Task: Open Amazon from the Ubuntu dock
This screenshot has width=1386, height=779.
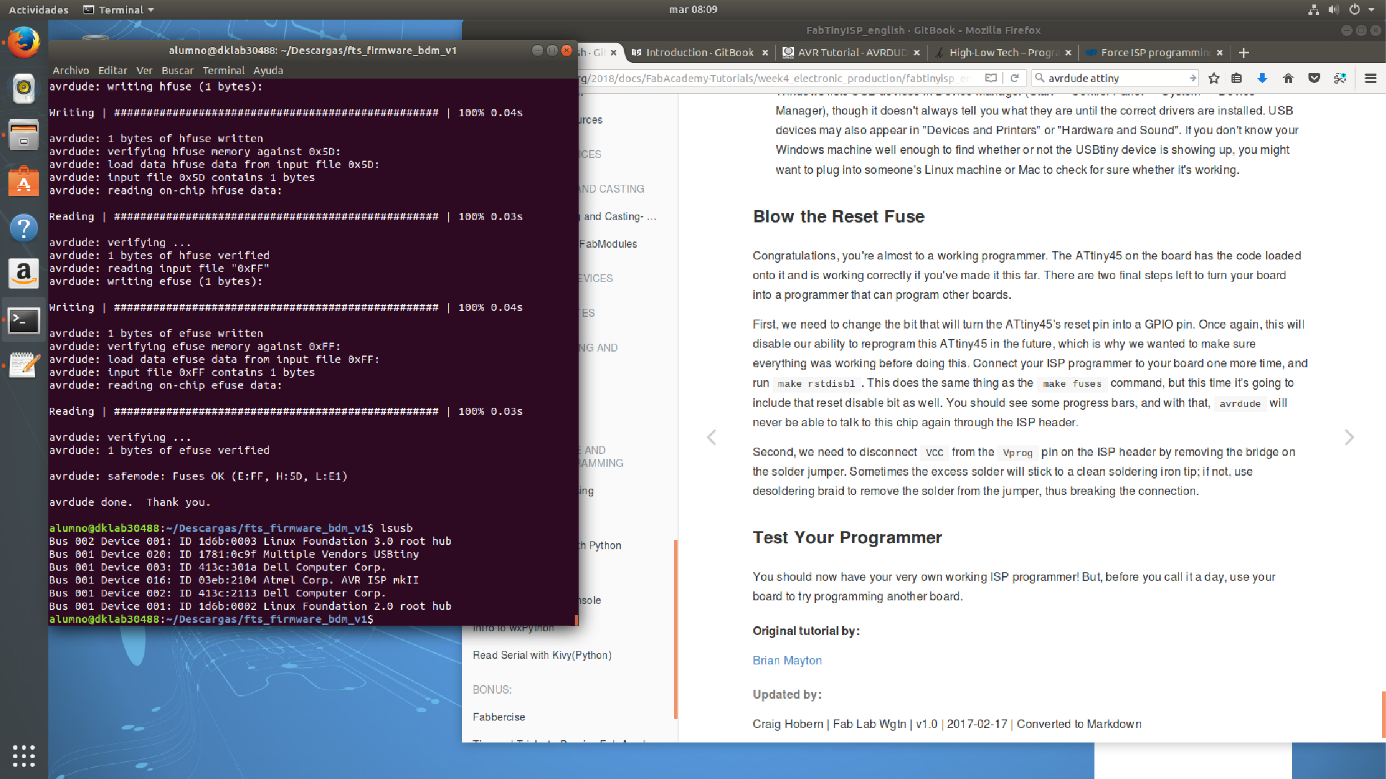Action: point(24,274)
